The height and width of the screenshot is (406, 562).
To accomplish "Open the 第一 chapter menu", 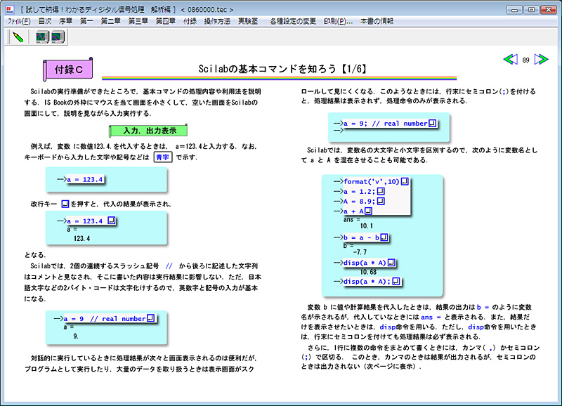I will [86, 21].
